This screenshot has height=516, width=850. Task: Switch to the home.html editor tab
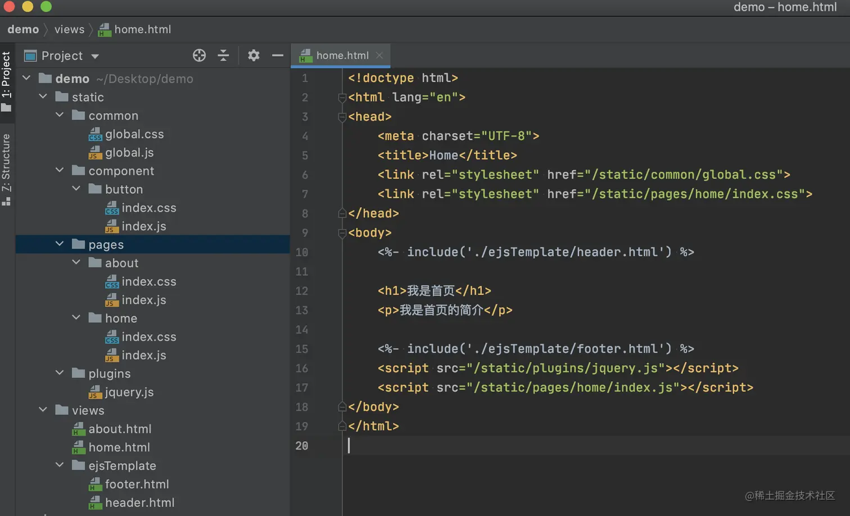[x=341, y=55]
